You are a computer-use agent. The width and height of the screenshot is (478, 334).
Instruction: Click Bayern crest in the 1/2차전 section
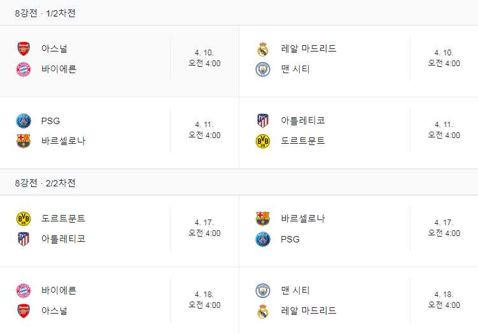coord(24,69)
